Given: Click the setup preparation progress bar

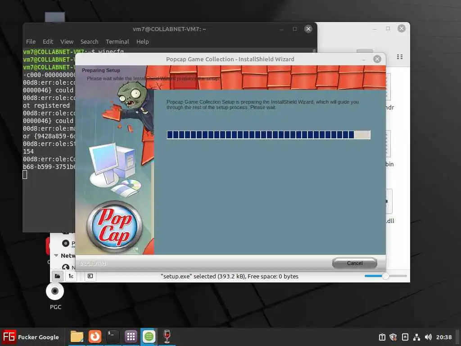Looking at the screenshot, I should tap(268, 135).
